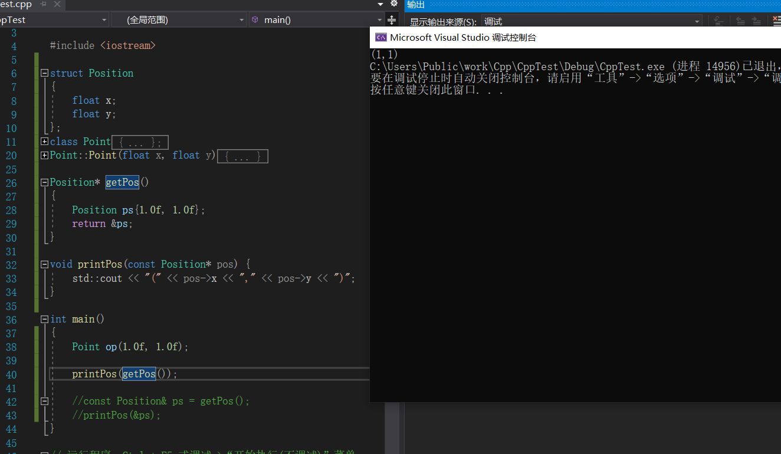The height and width of the screenshot is (454, 781).
Task: Click collapsed '{ ... };' box after class Point
Action: click(x=140, y=142)
